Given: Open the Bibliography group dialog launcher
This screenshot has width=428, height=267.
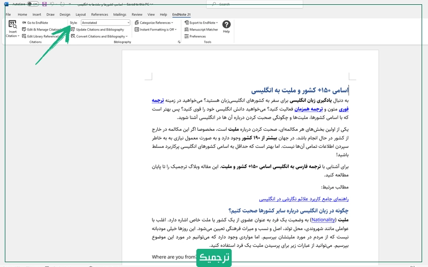Looking at the screenshot, I should coord(179,42).
